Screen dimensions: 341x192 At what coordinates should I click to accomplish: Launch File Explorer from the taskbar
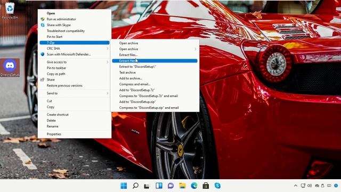point(182,186)
